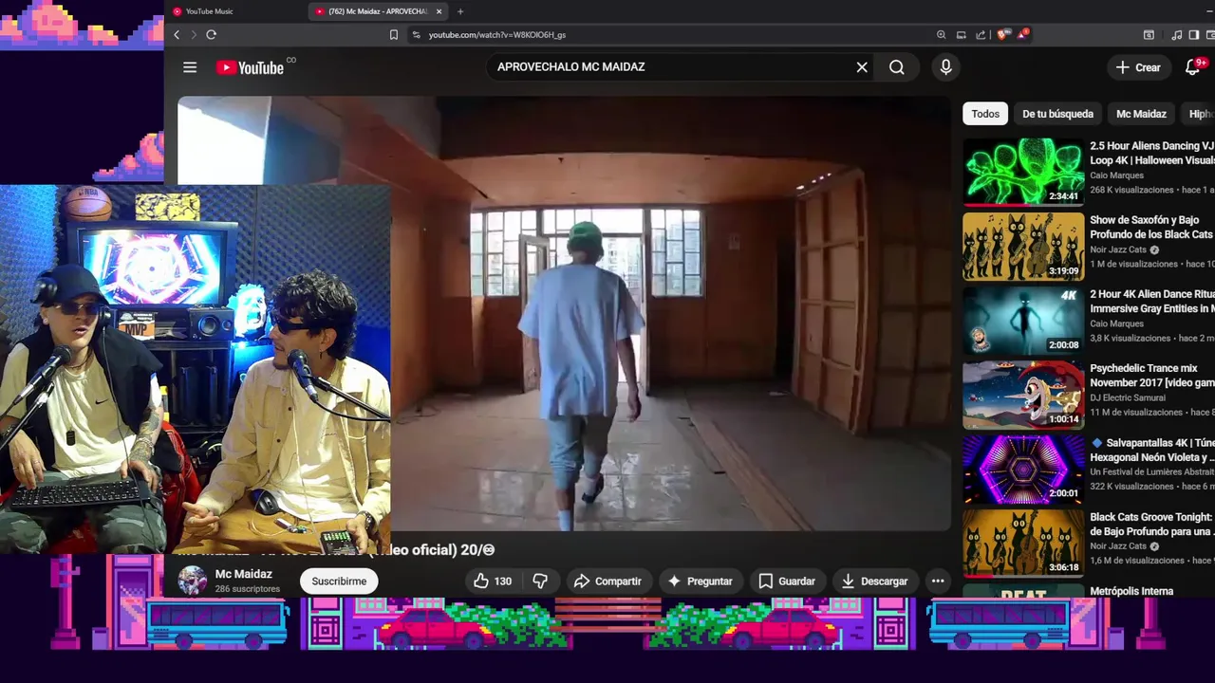Reload the page
Screen dimensions: 1215x683
(x=211, y=34)
